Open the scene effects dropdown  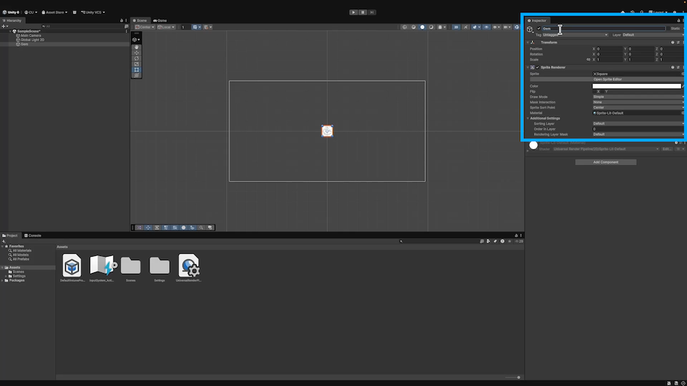point(477,27)
